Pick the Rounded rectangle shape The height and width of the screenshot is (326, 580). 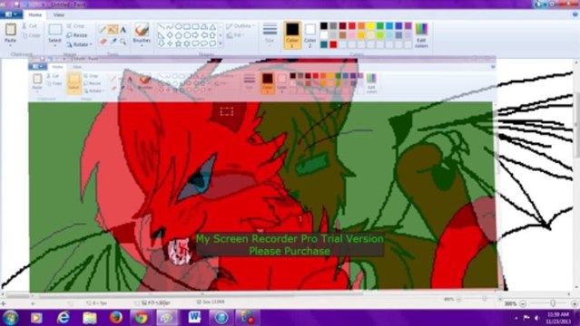tap(195, 26)
